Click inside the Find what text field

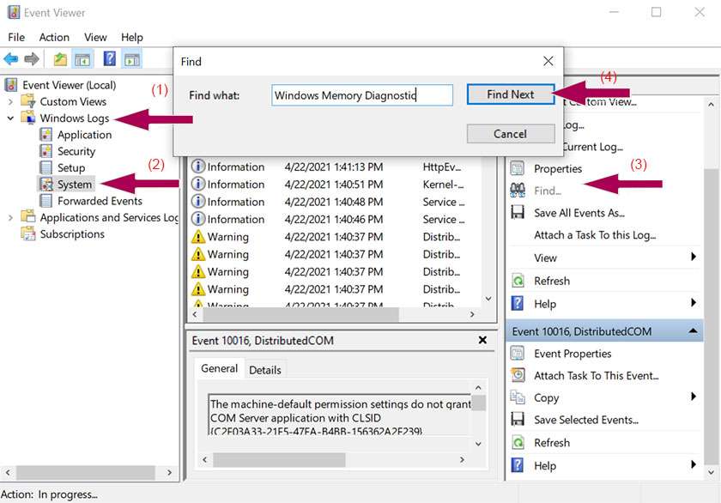360,94
